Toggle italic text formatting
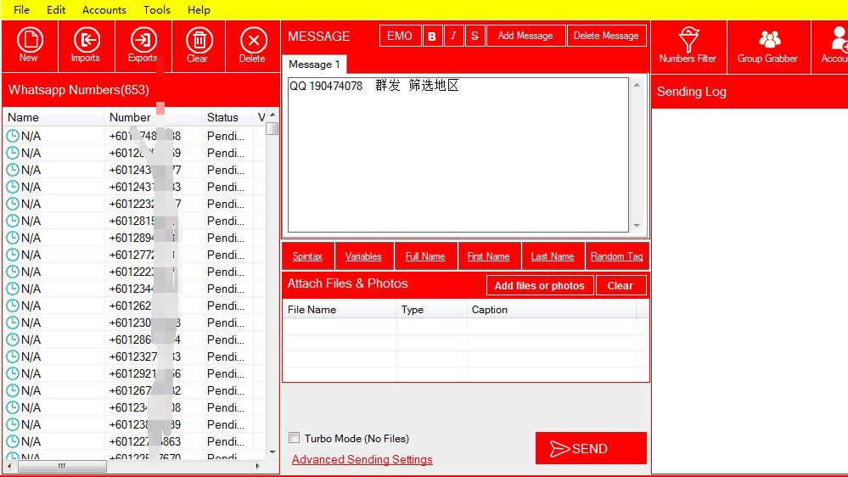The height and width of the screenshot is (477, 848). pyautogui.click(x=453, y=36)
